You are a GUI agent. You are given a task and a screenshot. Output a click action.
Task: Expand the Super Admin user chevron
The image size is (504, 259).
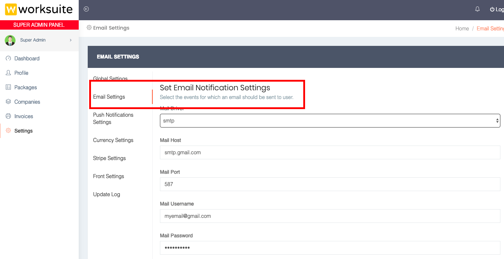pyautogui.click(x=70, y=40)
